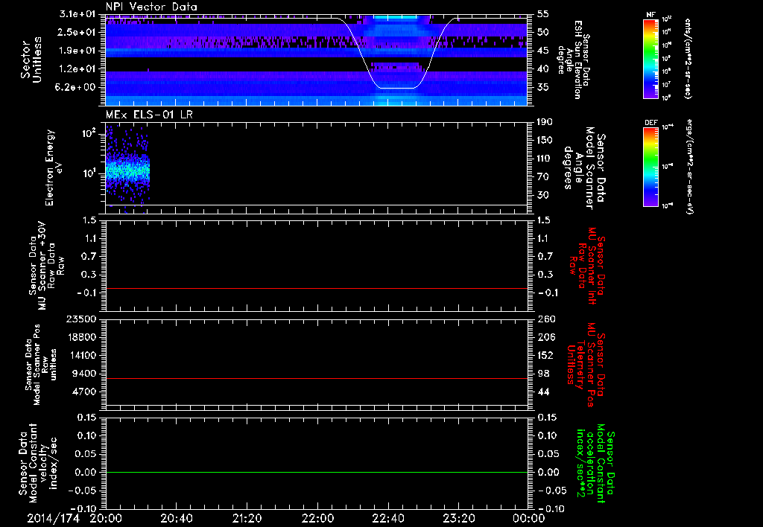Click the 10² electron energy tick

coord(89,133)
